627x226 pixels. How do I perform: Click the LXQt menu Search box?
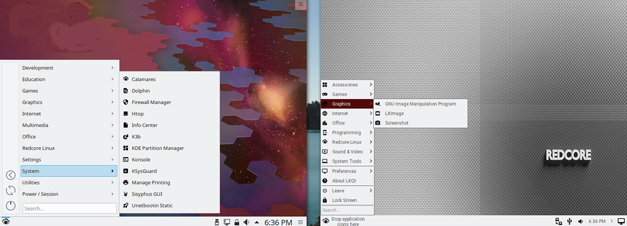[347, 210]
